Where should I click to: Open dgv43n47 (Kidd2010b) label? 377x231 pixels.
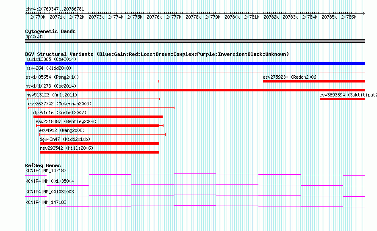(x=65, y=139)
